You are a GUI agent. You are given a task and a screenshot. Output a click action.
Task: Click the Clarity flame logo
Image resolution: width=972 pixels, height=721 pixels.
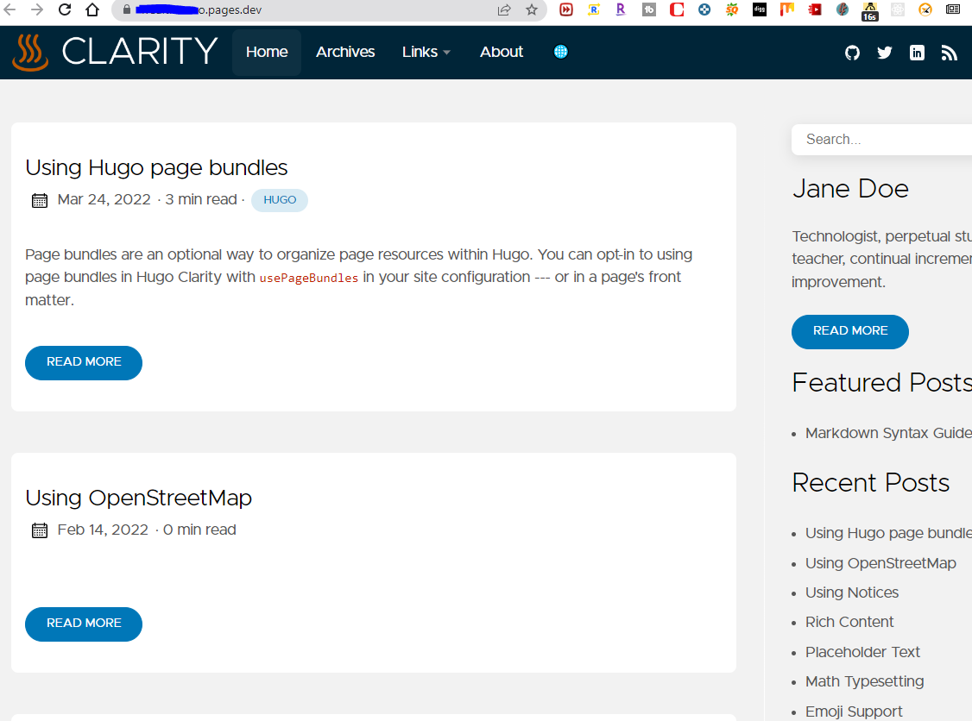pos(30,52)
